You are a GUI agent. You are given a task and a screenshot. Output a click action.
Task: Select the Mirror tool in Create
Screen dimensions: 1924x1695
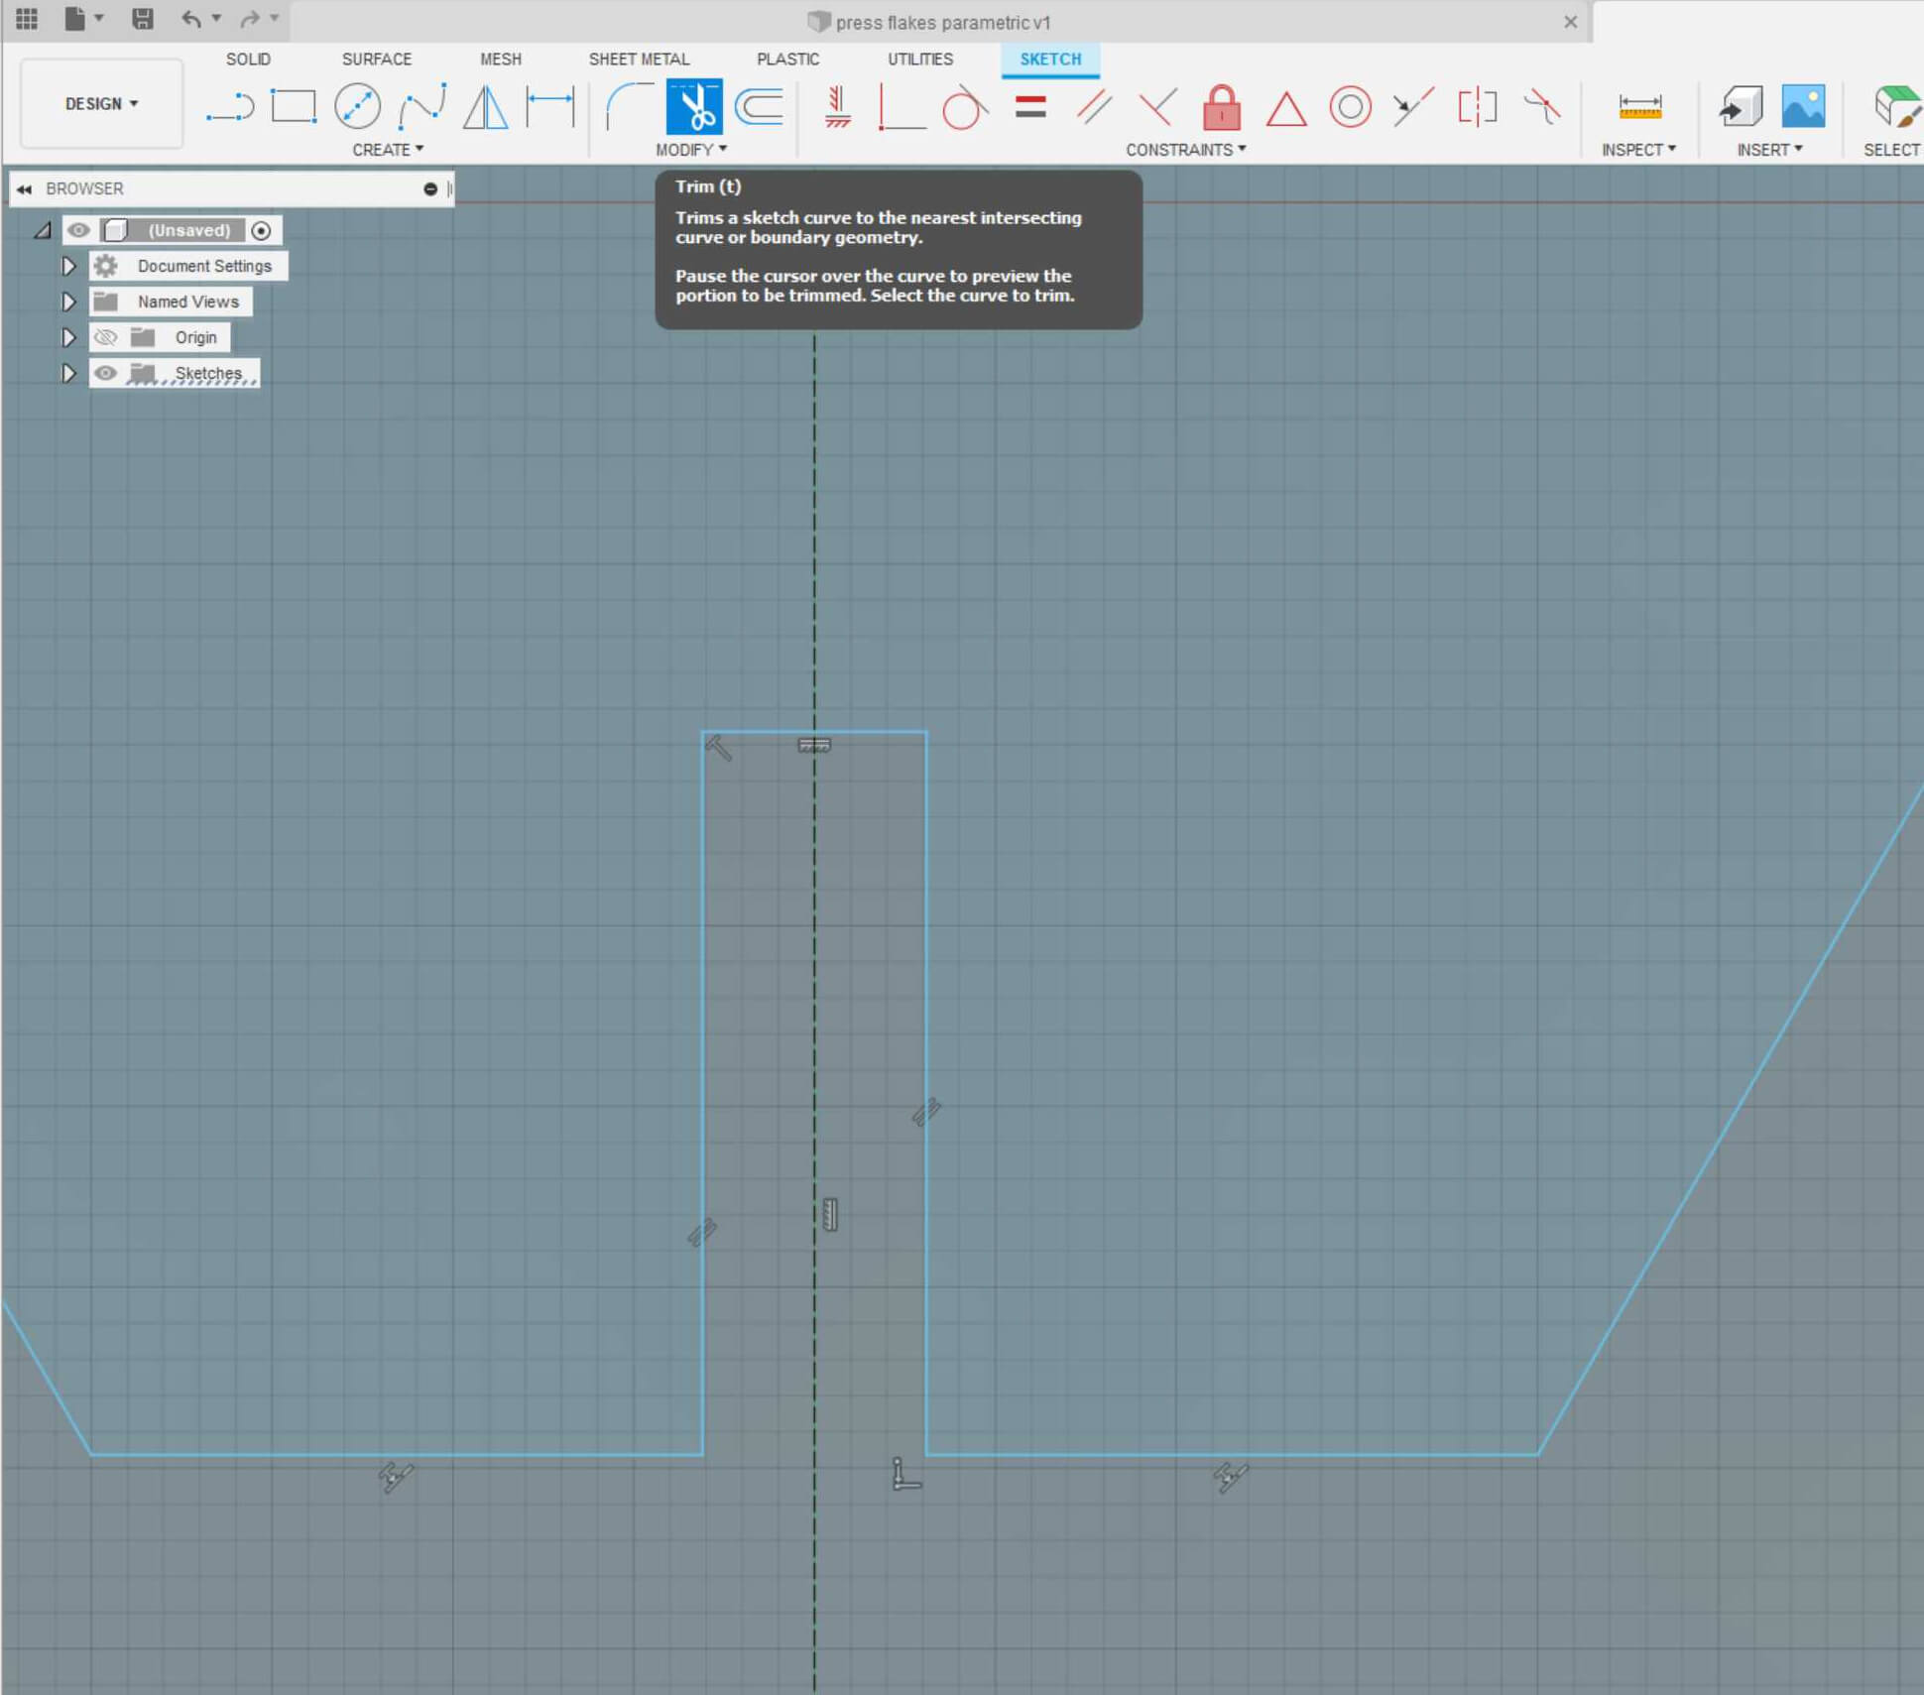tap(486, 106)
